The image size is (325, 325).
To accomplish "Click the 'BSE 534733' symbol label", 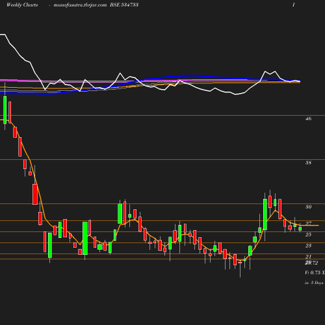I will (124, 5).
